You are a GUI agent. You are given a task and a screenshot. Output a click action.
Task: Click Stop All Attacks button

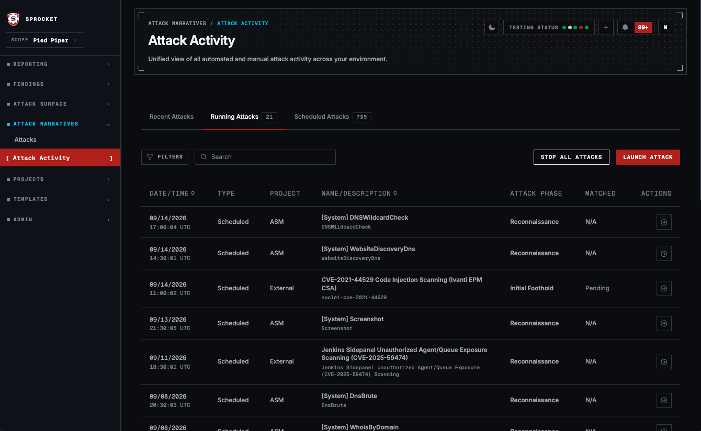coord(571,157)
